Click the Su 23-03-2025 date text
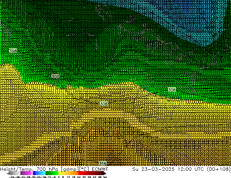This screenshot has width=231, height=178. [x=153, y=169]
